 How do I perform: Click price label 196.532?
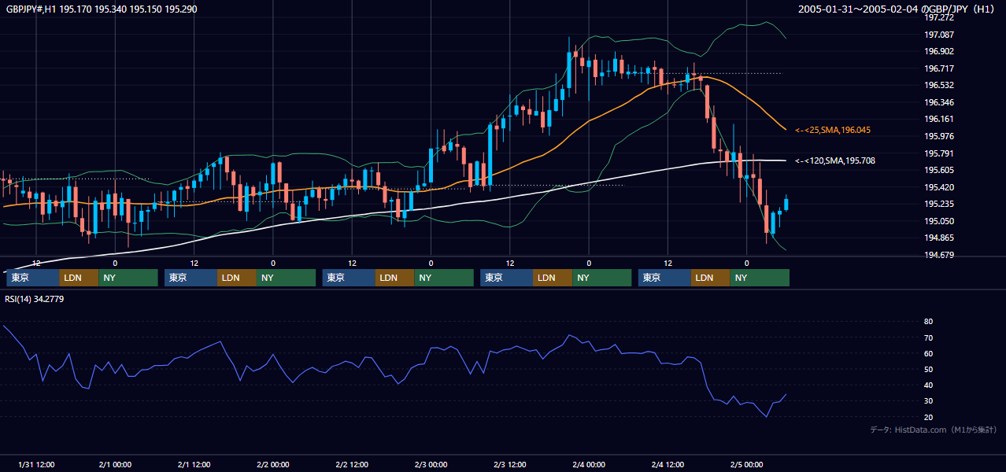pos(938,86)
